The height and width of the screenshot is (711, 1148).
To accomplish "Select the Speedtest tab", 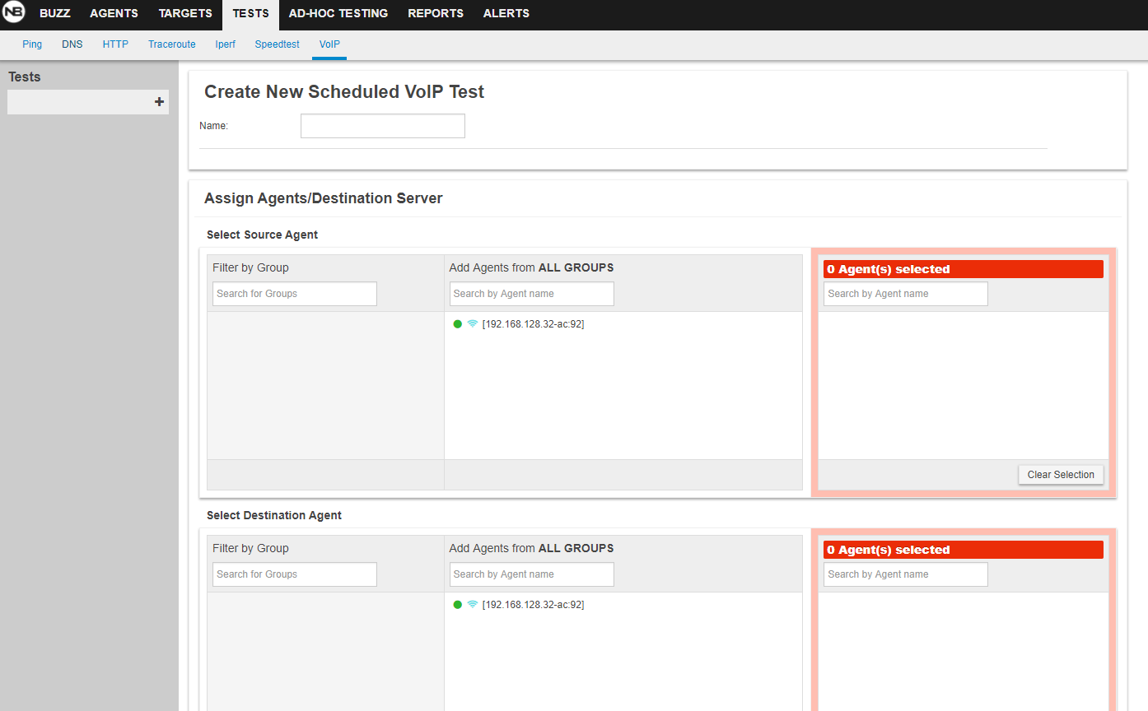I will [277, 44].
